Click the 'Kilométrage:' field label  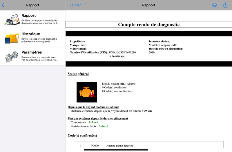117,56
